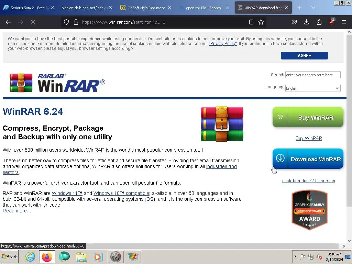352x264 pixels.
Task: Click the WinRAR 6.24 heading
Action: click(x=33, y=112)
